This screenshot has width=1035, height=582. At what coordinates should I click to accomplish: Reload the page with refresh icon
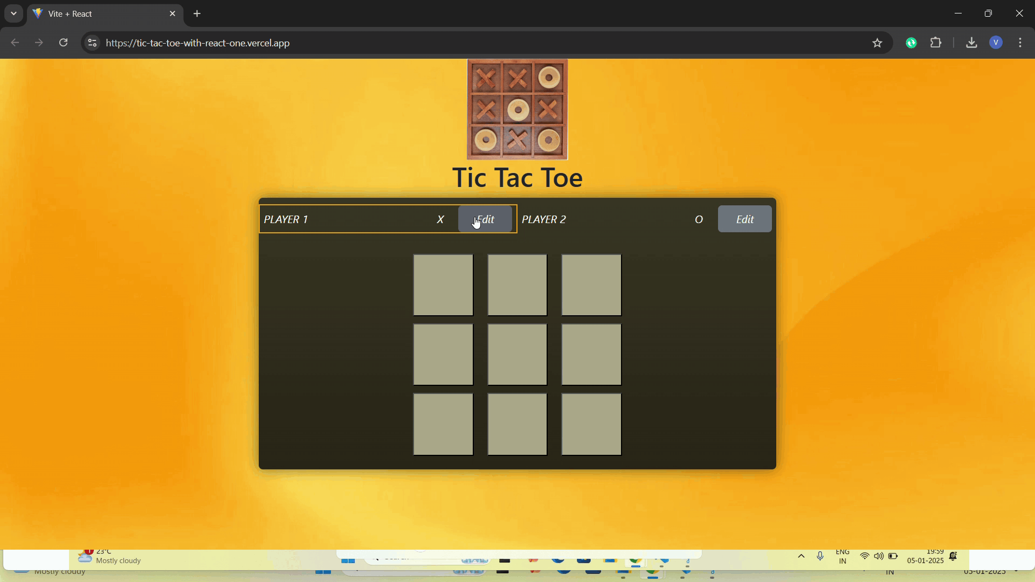tap(64, 43)
